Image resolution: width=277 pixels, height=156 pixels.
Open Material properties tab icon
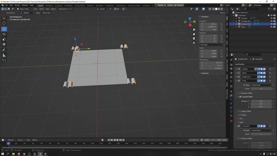pos(231,116)
